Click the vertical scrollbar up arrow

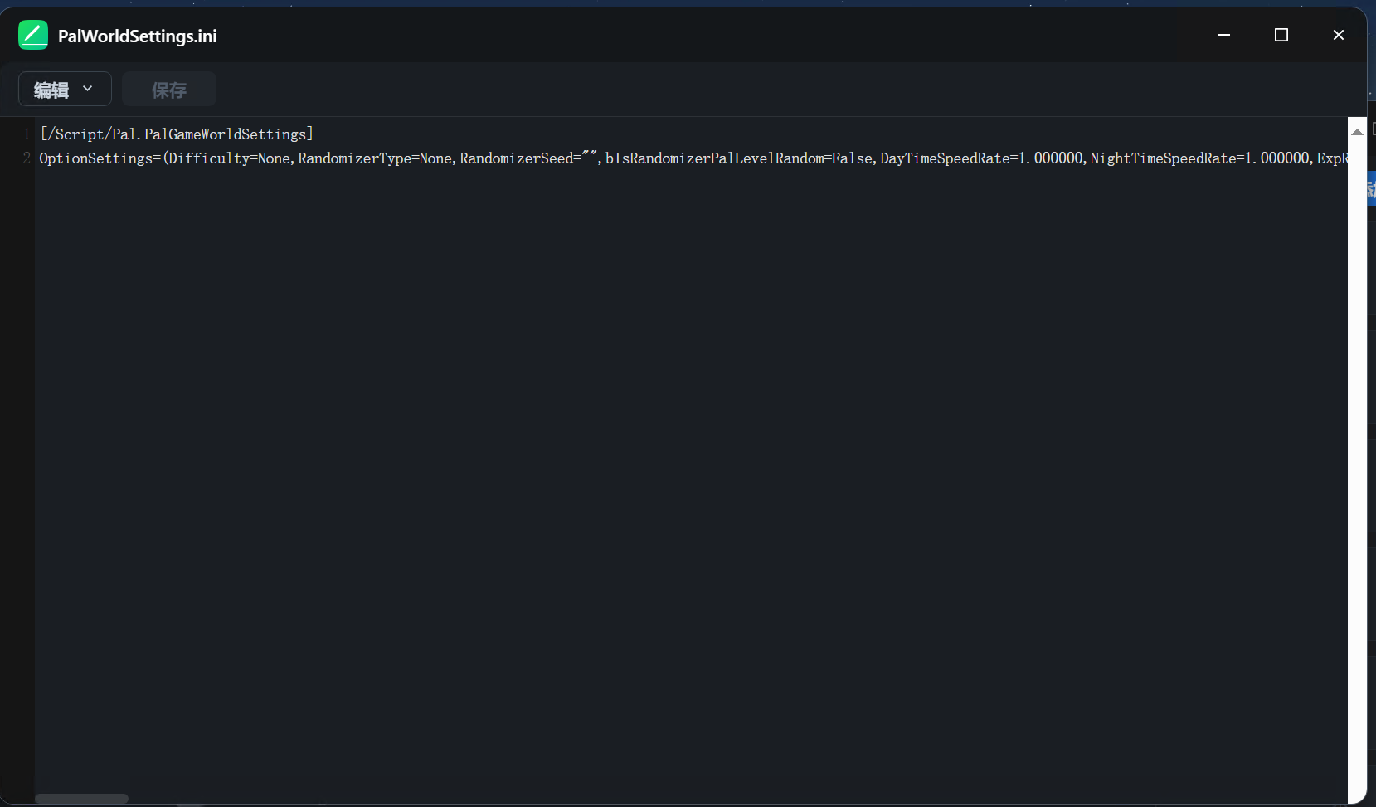pyautogui.click(x=1357, y=131)
